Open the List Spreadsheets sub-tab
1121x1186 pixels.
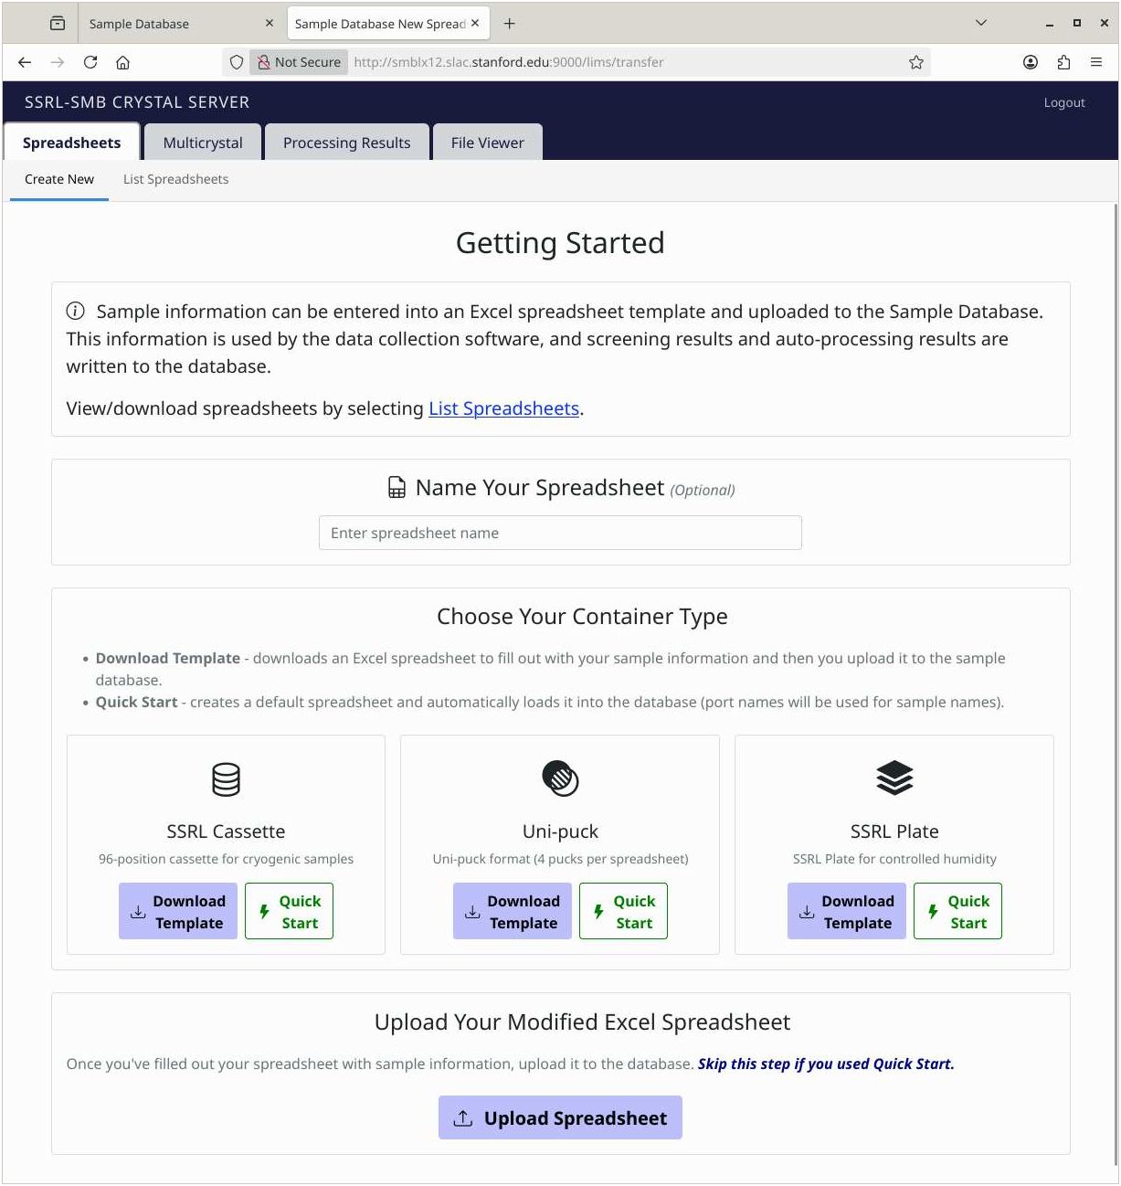tap(176, 179)
